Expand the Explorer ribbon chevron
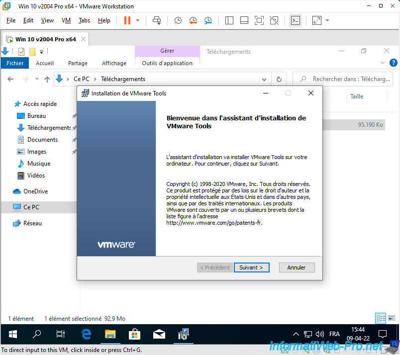 point(383,63)
